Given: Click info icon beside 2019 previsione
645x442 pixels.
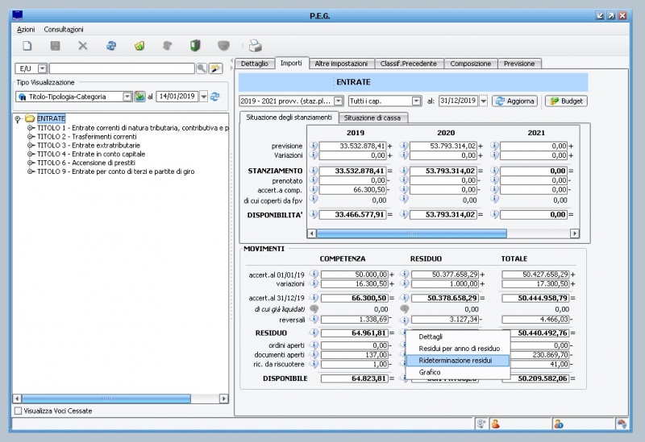Looking at the screenshot, I should tap(314, 146).
